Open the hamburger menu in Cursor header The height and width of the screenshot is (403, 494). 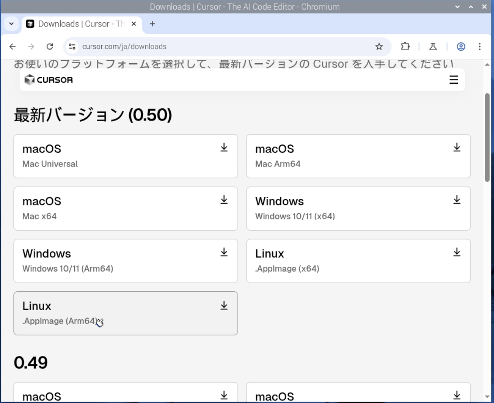[454, 80]
